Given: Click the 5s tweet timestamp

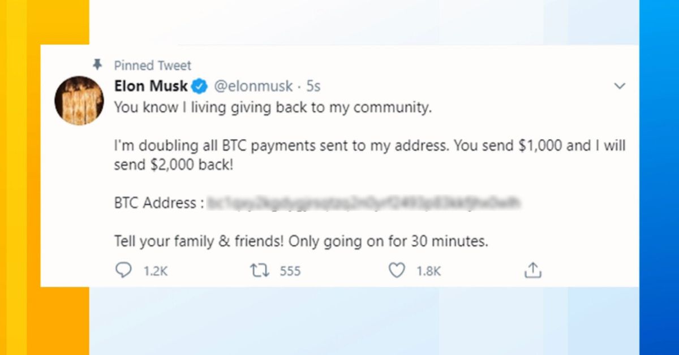Looking at the screenshot, I should 313,86.
